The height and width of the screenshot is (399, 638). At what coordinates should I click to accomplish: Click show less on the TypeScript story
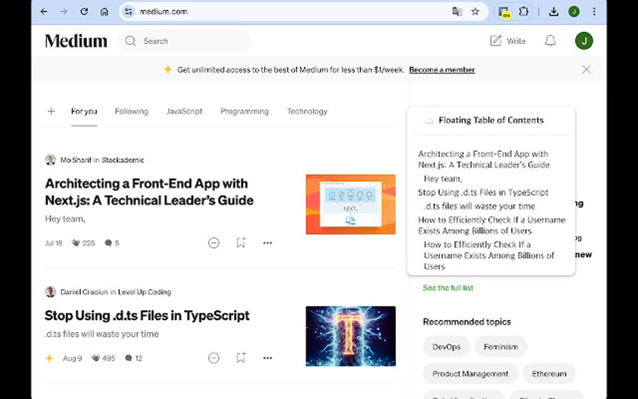pyautogui.click(x=214, y=358)
